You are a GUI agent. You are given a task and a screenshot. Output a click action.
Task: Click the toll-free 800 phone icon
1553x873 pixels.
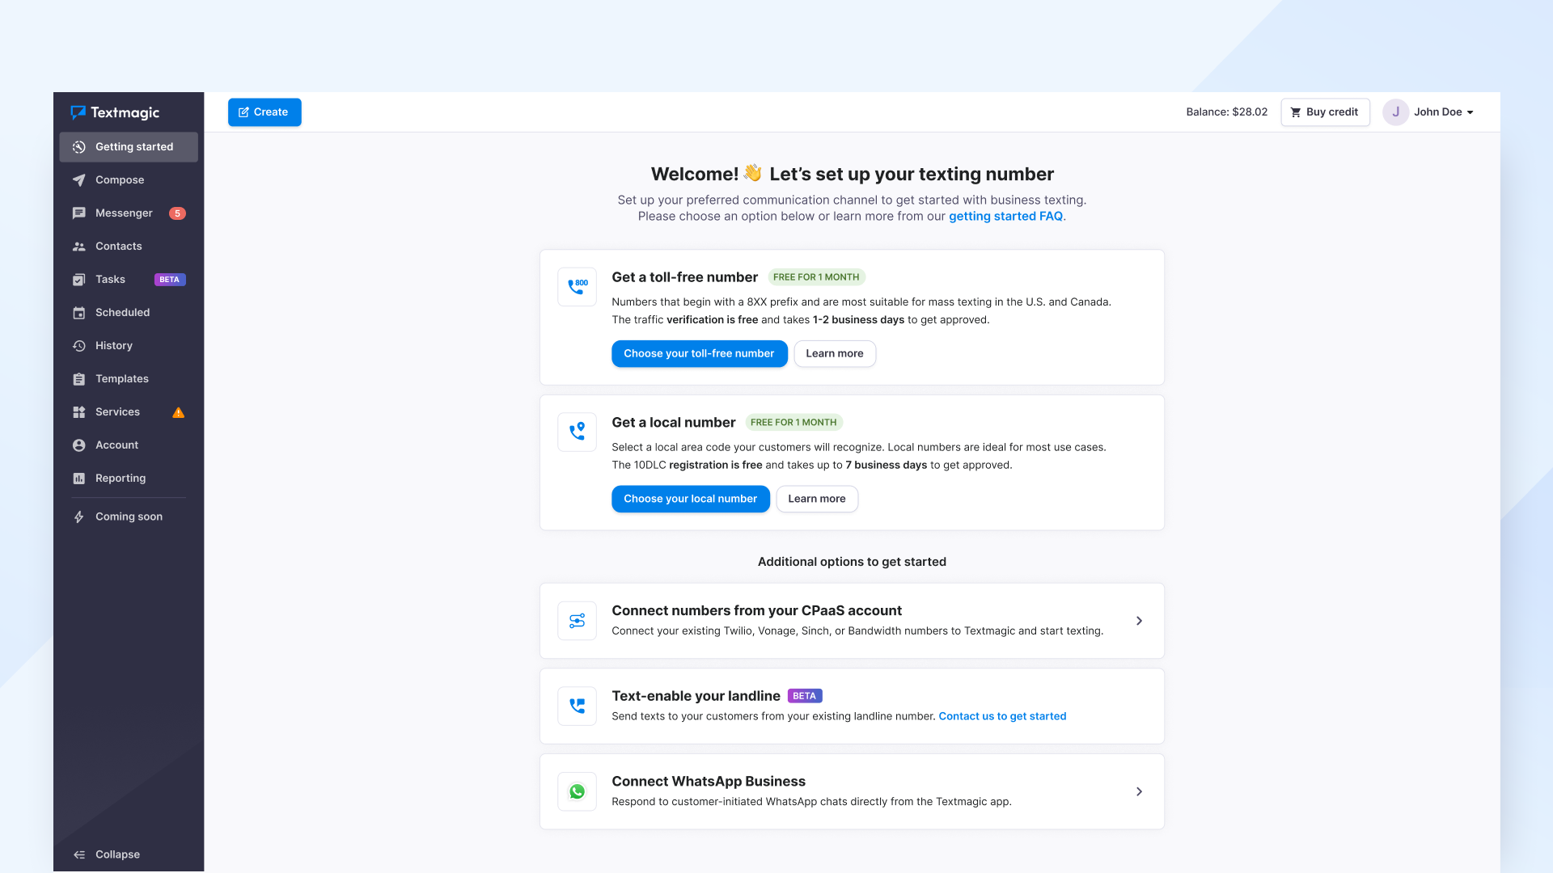(x=577, y=287)
